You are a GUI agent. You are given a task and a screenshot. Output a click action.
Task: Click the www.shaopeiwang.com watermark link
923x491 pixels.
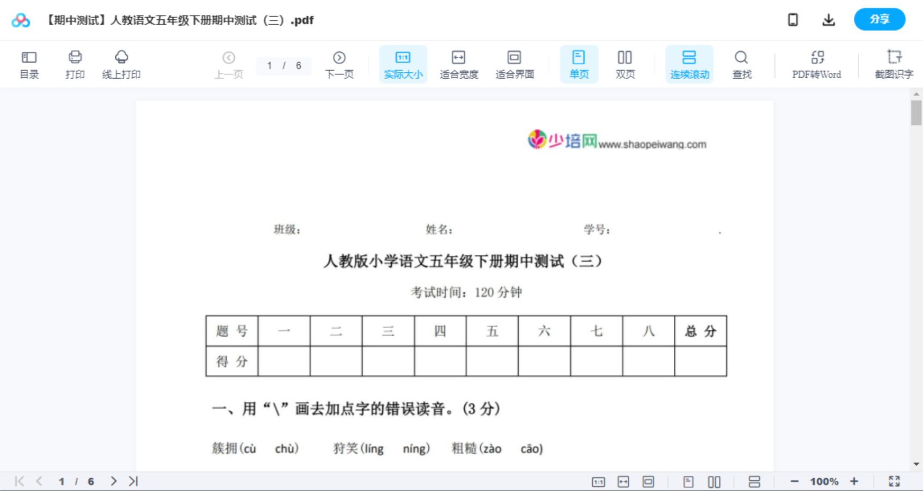[x=653, y=144]
